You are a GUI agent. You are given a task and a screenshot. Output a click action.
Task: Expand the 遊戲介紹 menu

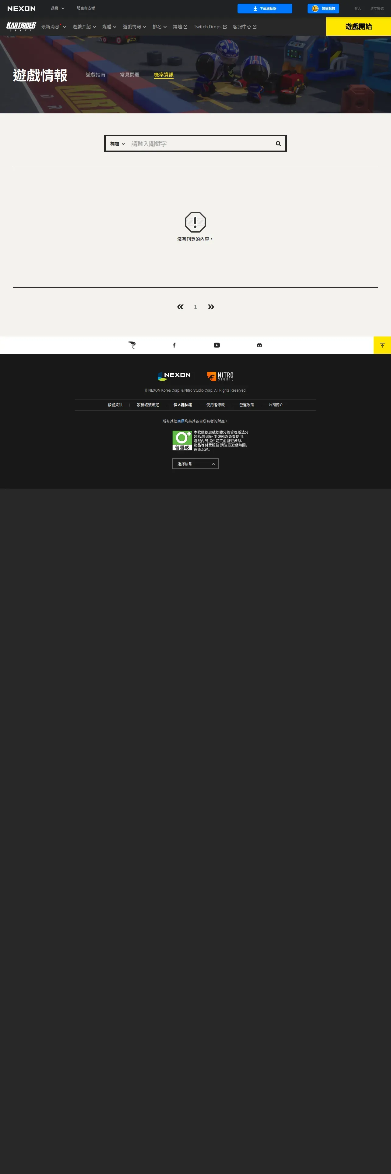coord(84,27)
